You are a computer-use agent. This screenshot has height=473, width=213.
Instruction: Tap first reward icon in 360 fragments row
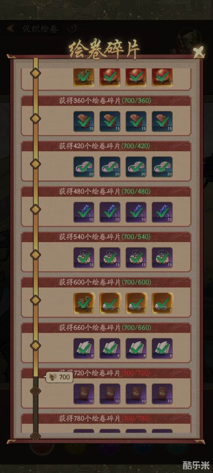click(84, 121)
